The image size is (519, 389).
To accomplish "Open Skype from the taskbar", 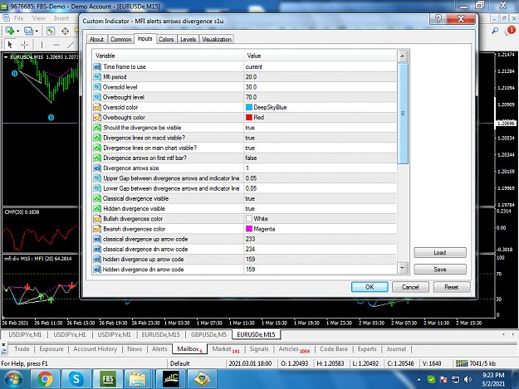I will pyautogui.click(x=76, y=379).
